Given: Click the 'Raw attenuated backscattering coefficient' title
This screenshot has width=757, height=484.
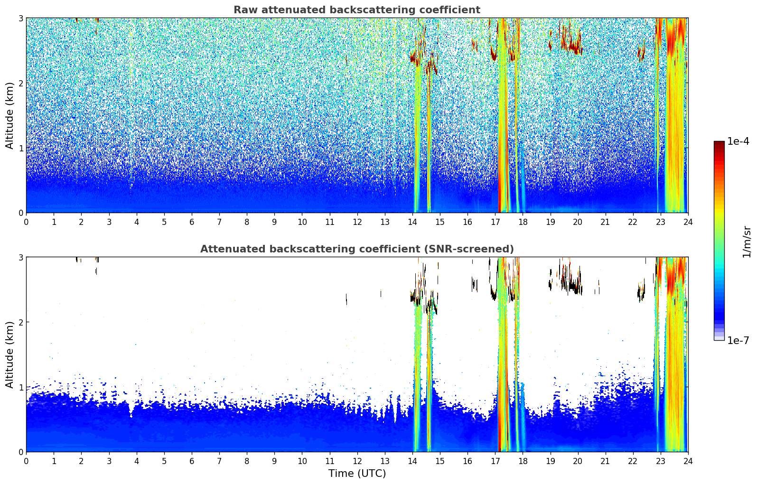Looking at the screenshot, I should coord(357,10).
